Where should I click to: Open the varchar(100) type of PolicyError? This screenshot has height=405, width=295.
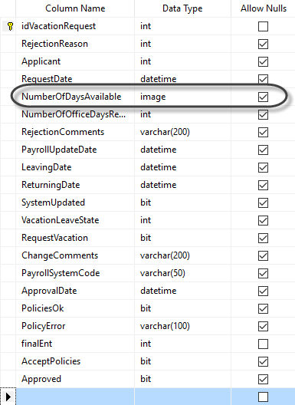point(182,326)
